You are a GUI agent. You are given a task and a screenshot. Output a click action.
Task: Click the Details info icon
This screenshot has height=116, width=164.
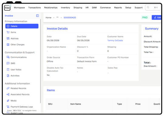[x=8, y=26]
